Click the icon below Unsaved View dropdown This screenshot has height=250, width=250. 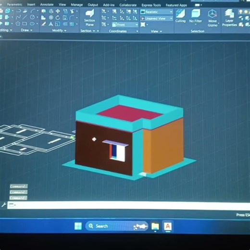[x=143, y=25]
